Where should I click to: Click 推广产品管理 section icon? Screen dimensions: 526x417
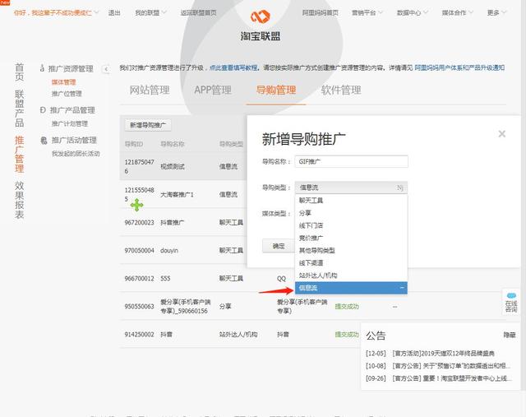coord(43,110)
